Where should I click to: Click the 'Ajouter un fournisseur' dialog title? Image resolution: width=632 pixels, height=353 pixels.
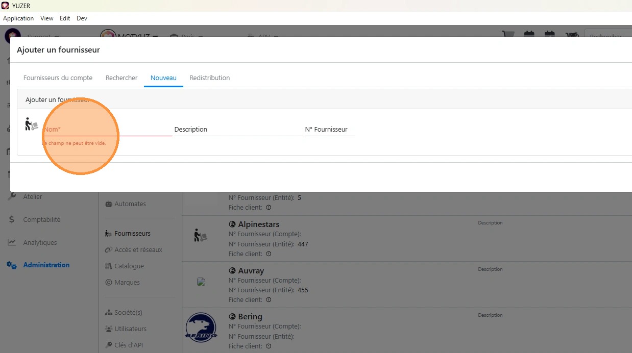[58, 50]
